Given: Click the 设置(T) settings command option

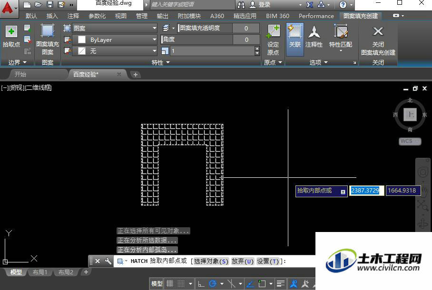Looking at the screenshot, I should pos(268,261).
